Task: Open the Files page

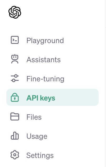Action: click(x=34, y=117)
